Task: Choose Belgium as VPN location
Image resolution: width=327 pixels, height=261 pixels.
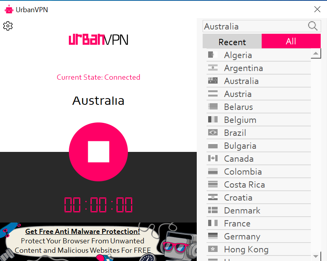Action: 259,120
